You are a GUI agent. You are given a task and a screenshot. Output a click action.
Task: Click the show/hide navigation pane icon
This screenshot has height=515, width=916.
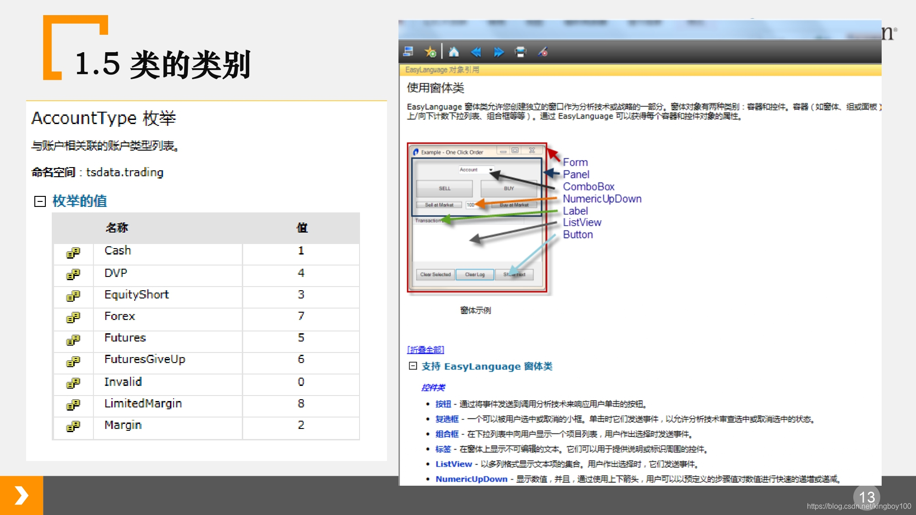[x=408, y=52]
